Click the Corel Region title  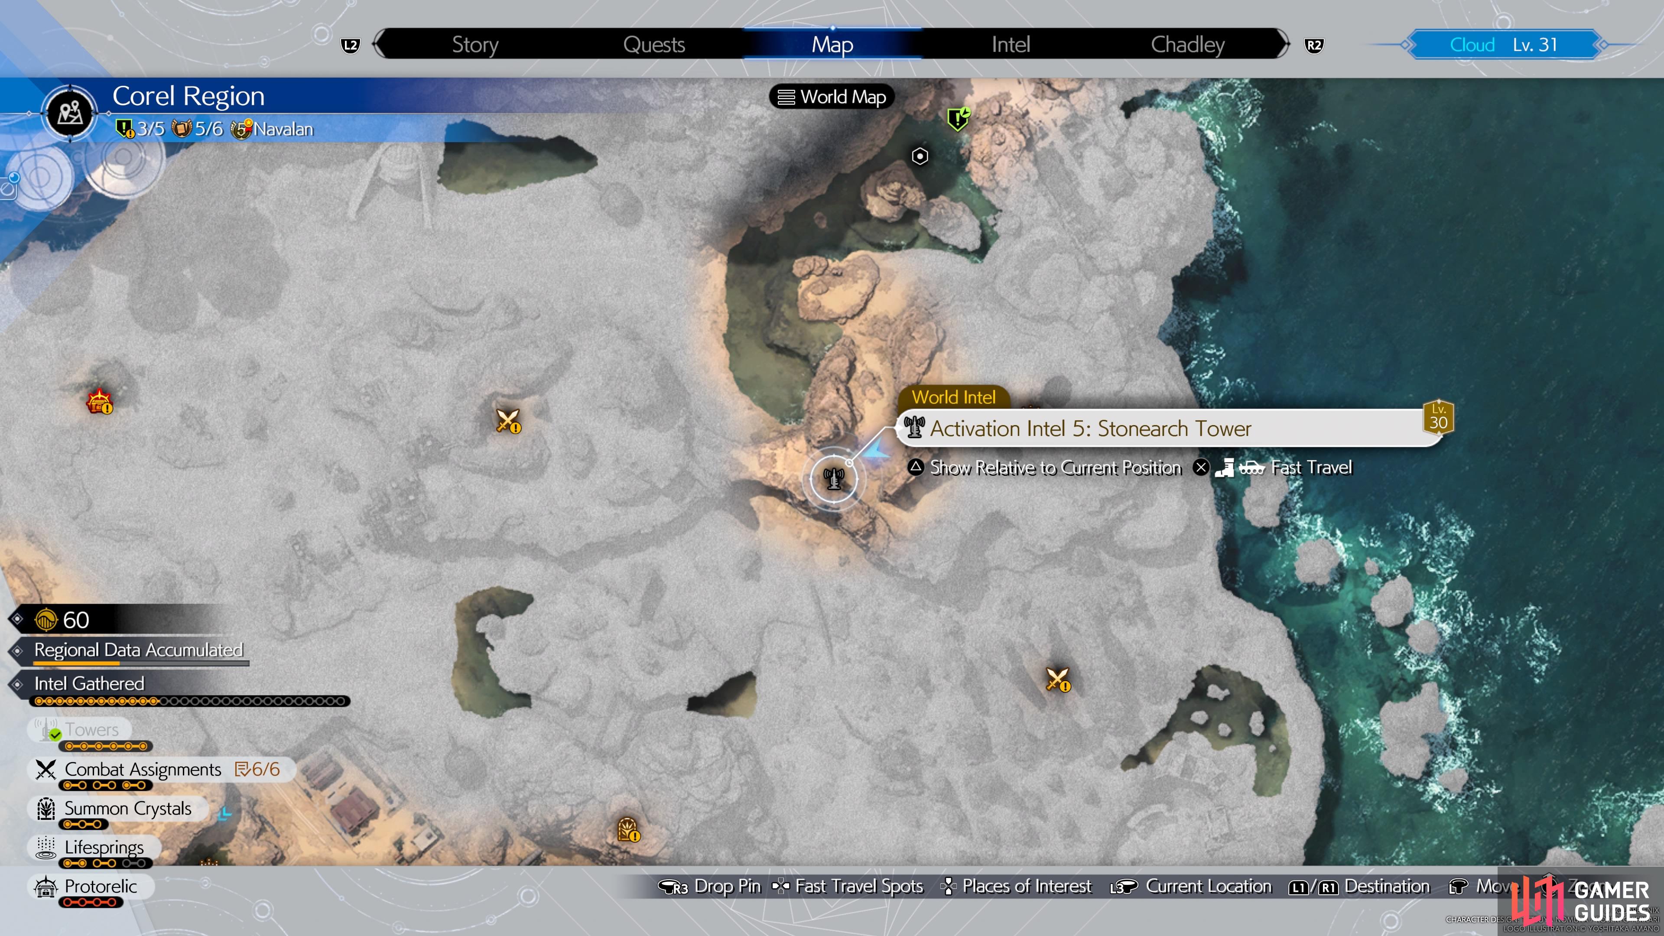[x=188, y=96]
